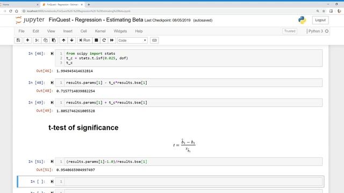Screen dimensions: 344x193
Task: Open the command palette keyboard icon
Action: (x=154, y=40)
